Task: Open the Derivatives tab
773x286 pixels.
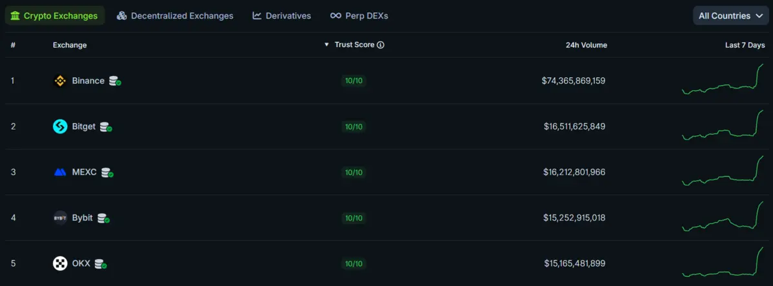Action: click(281, 16)
